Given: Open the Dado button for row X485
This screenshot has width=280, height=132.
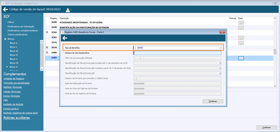Looking at the screenshot, I should (241, 58).
